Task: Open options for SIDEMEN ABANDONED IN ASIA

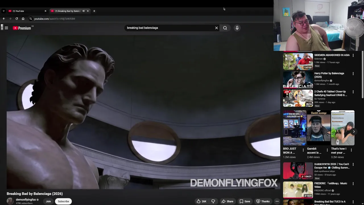Action: (x=353, y=56)
